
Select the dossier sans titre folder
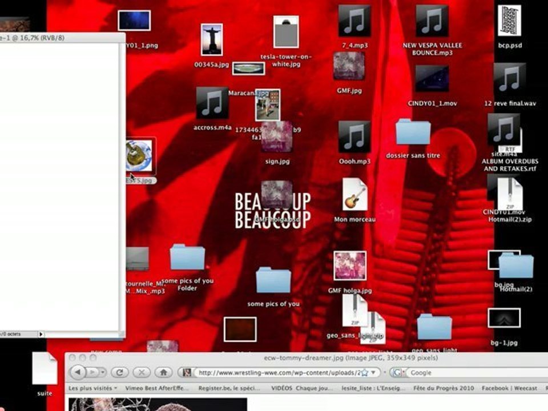pyautogui.click(x=413, y=132)
